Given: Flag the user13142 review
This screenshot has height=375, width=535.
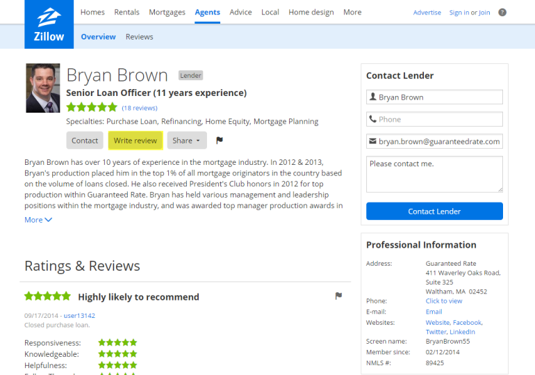Looking at the screenshot, I should point(338,296).
